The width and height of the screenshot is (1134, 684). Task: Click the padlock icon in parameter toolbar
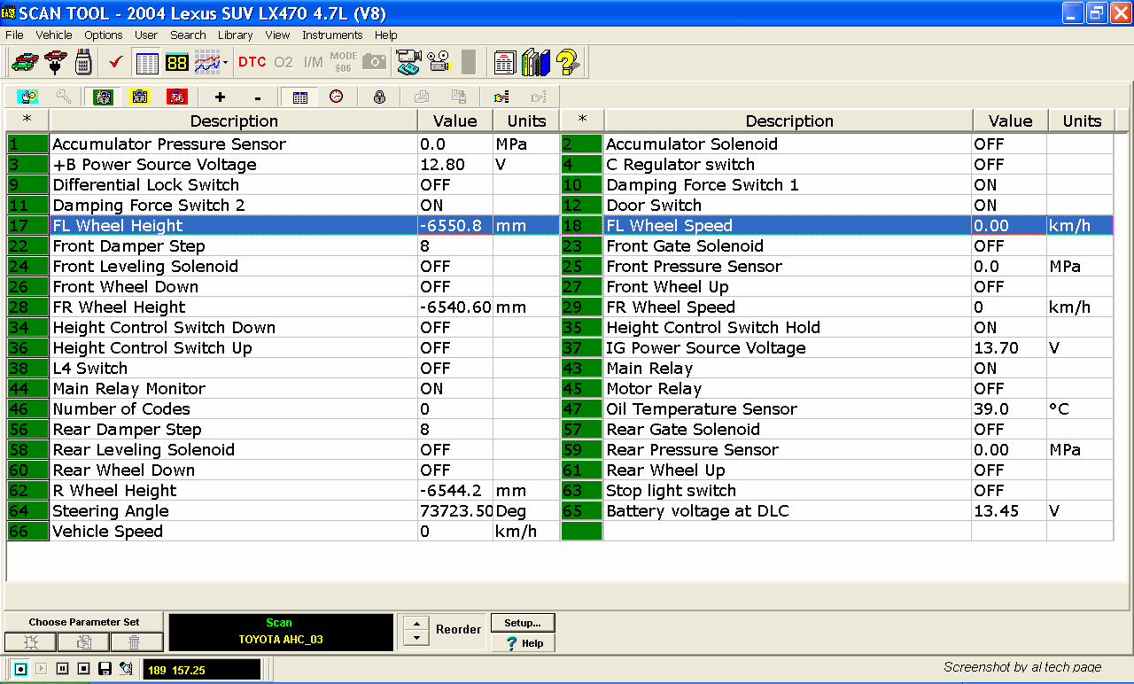click(379, 97)
